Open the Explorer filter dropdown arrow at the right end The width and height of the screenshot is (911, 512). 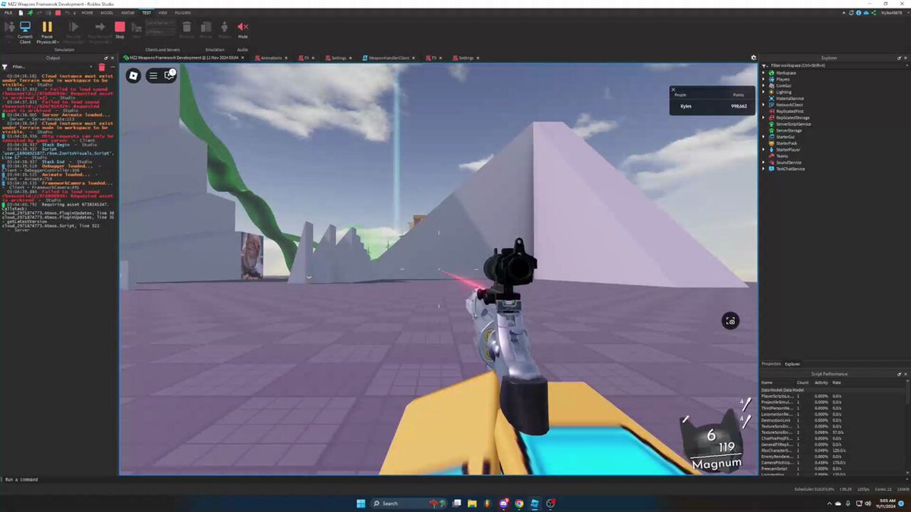906,66
